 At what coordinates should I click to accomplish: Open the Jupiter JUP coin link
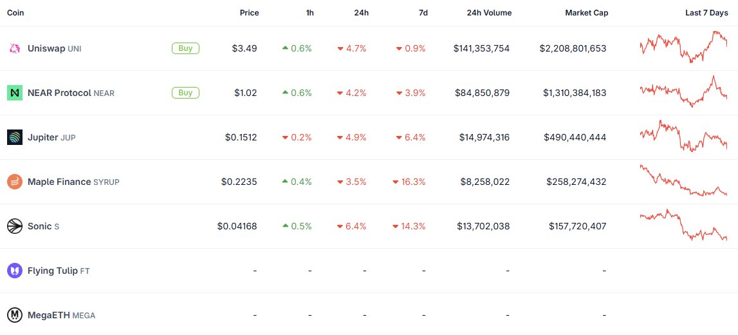click(51, 137)
